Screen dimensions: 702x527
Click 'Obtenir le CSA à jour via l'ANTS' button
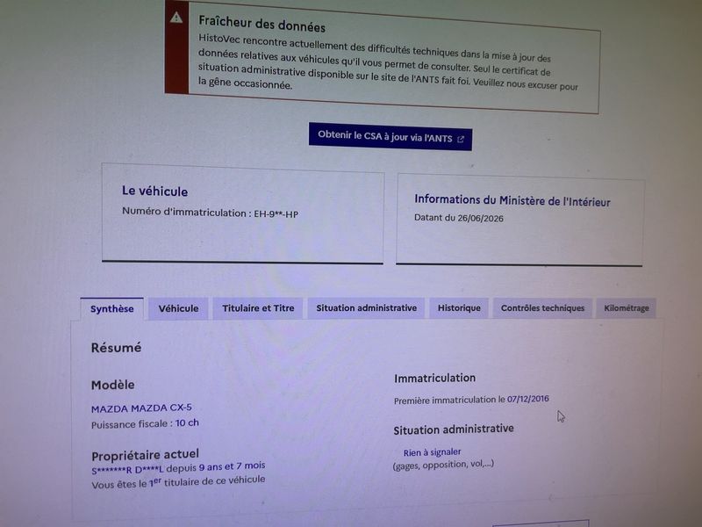click(x=390, y=137)
